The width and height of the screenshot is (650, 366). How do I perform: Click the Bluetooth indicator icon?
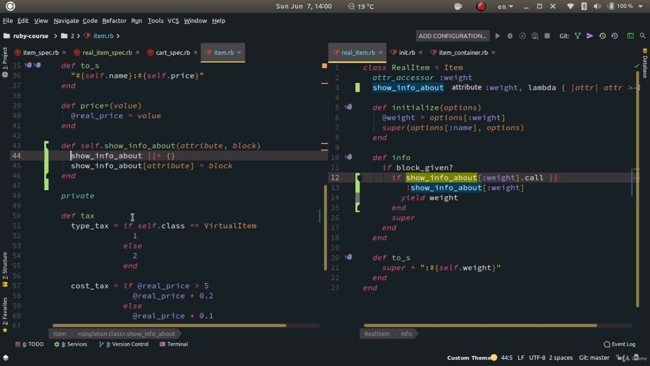coord(583,7)
